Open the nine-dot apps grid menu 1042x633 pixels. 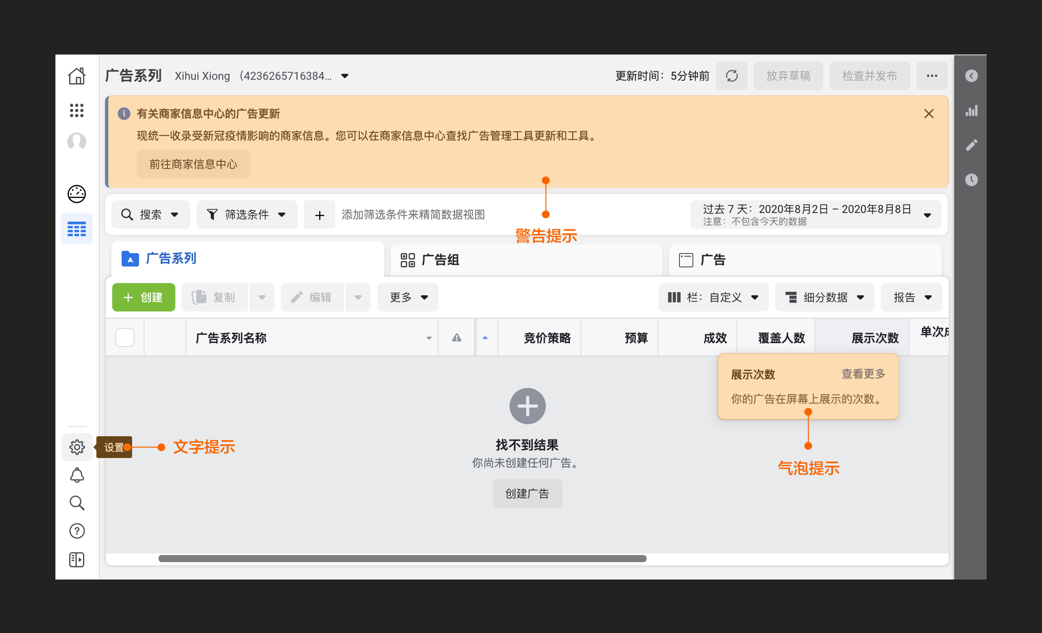coord(77,110)
